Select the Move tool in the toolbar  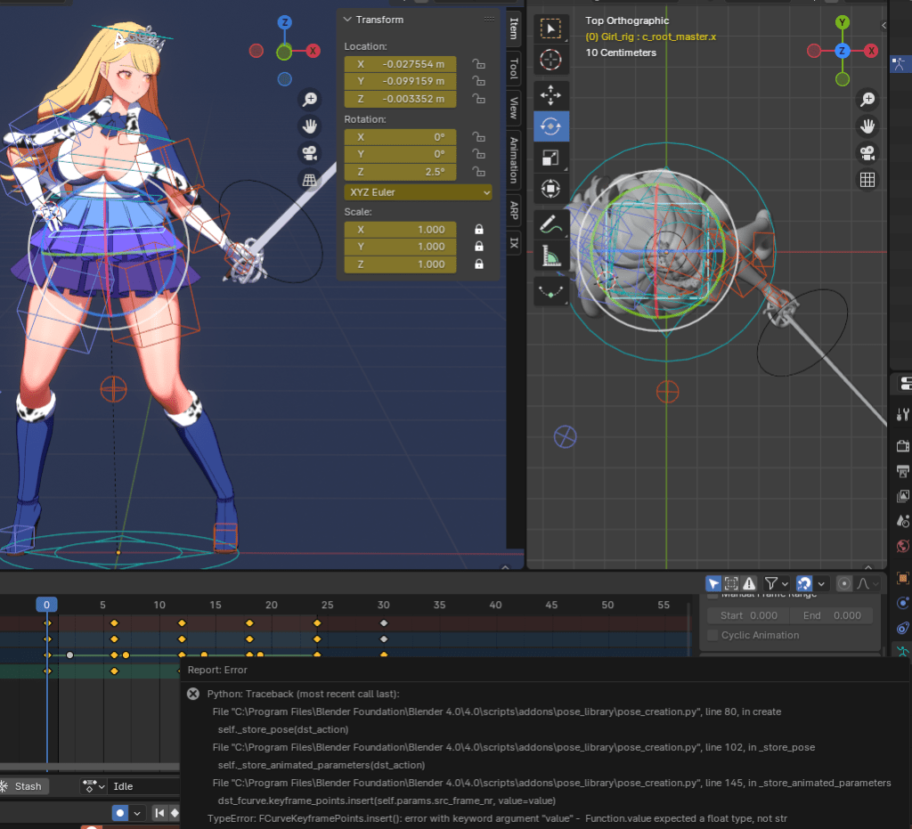(550, 93)
